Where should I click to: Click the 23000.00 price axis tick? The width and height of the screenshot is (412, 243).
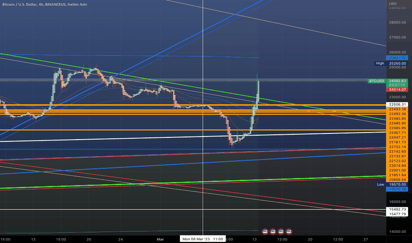point(397,97)
